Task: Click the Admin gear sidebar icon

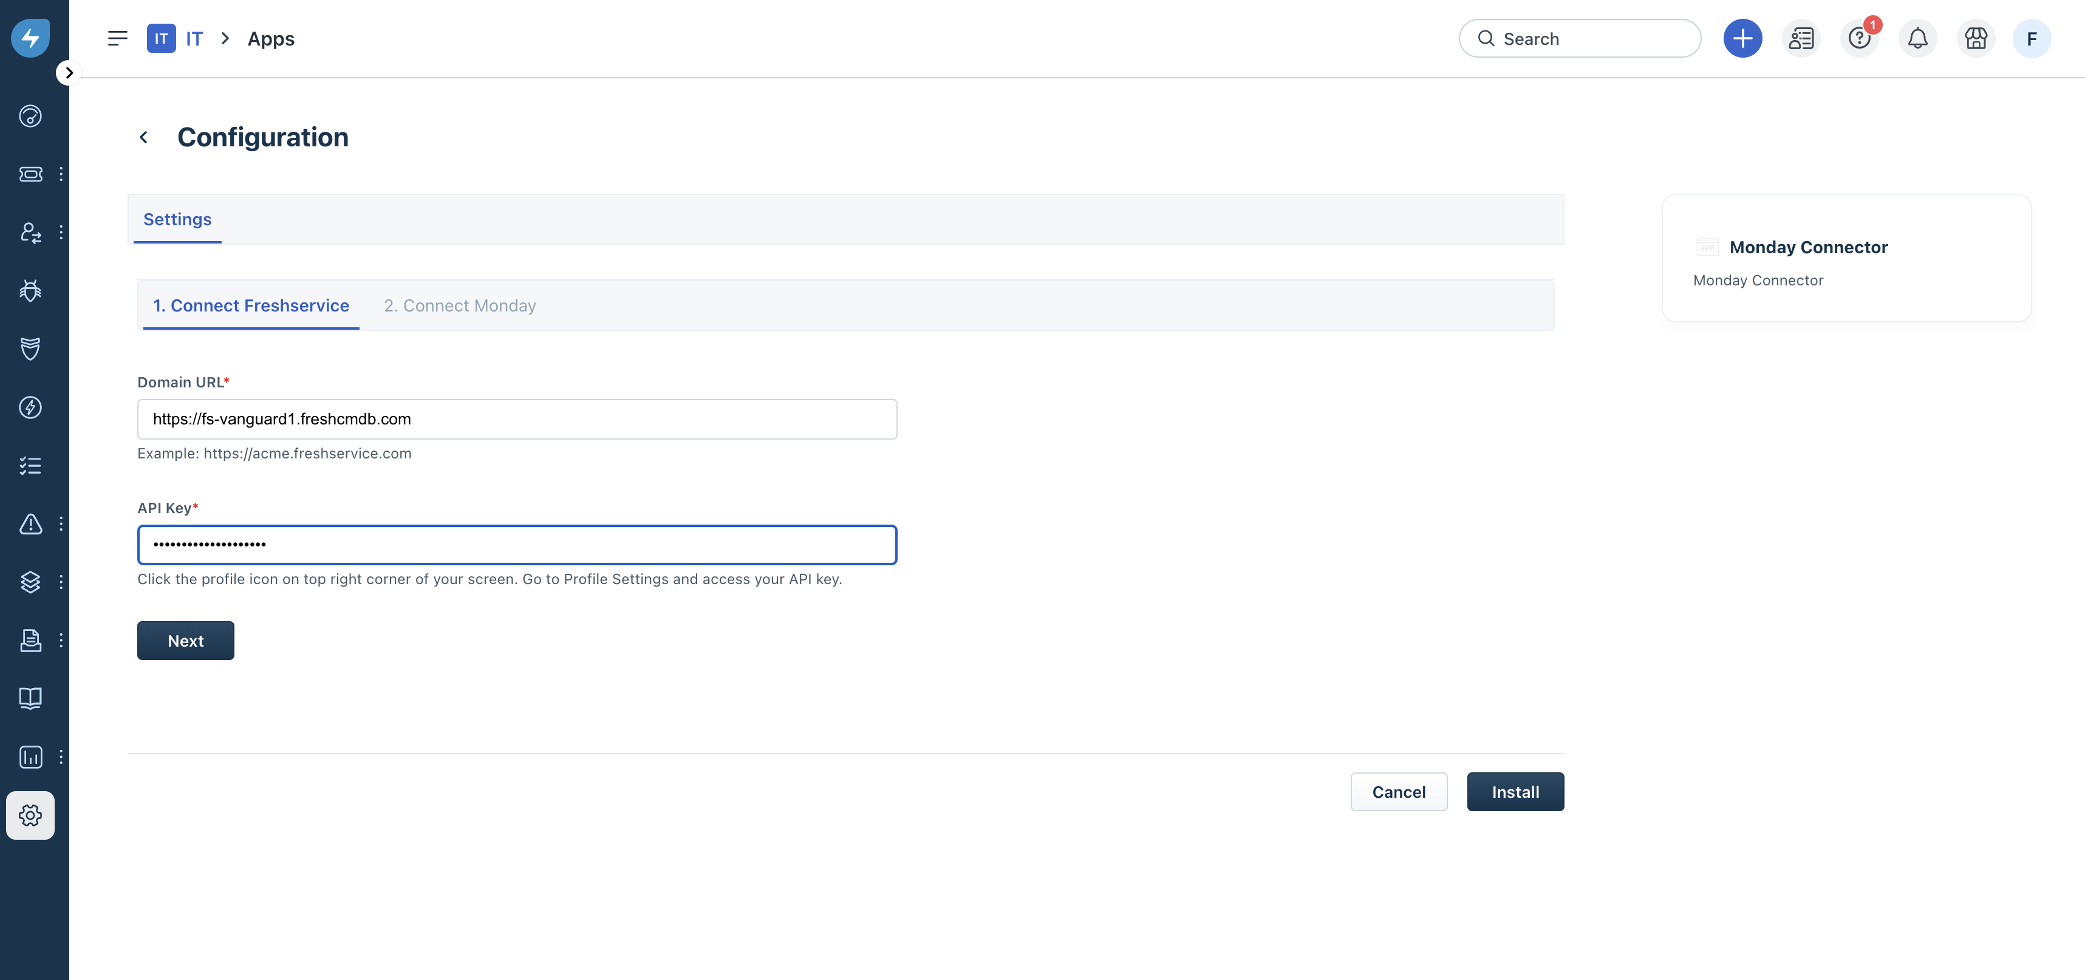Action: 30,815
